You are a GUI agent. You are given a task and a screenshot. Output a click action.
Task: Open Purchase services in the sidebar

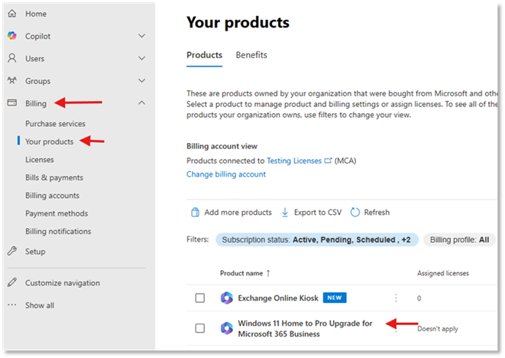[56, 123]
